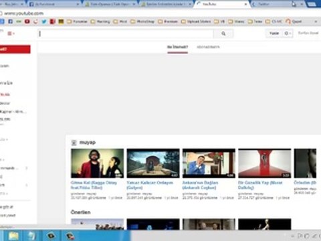This screenshot has height=241, width=321.
Task: Open the Bir Güzellik Yap title link
Action: (260, 185)
